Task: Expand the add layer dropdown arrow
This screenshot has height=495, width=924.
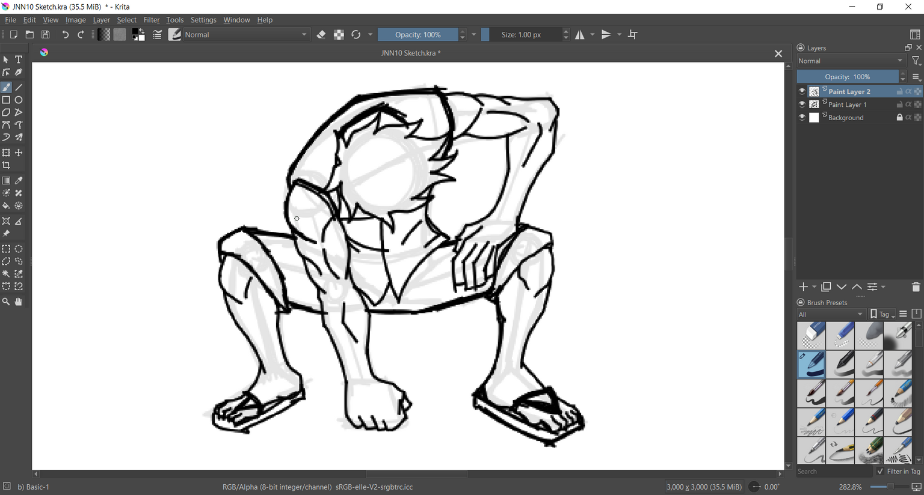Action: [815, 287]
